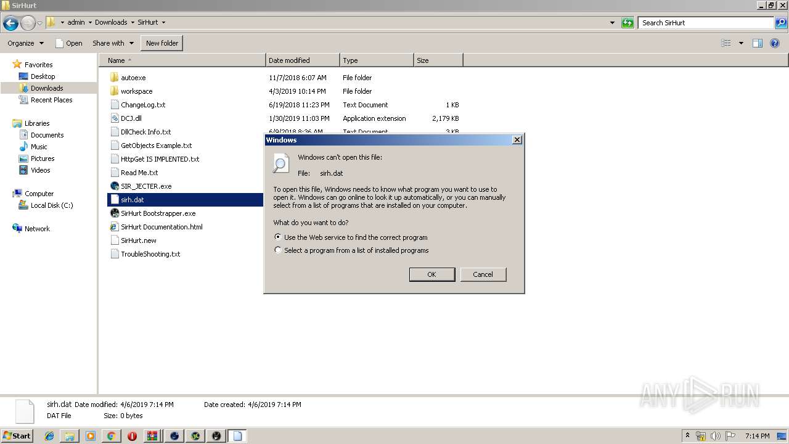The height and width of the screenshot is (444, 789).
Task: Click Cancel in the Windows dialog
Action: 483,274
